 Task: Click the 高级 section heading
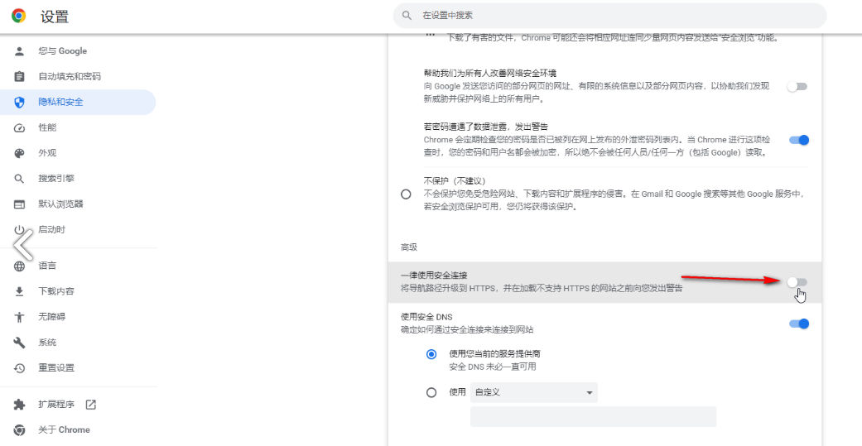[409, 247]
